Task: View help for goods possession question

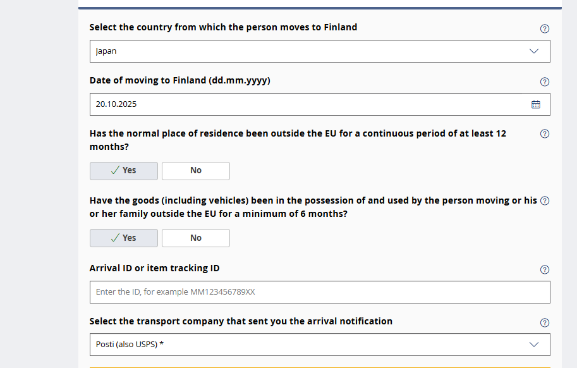Action: coord(545,200)
